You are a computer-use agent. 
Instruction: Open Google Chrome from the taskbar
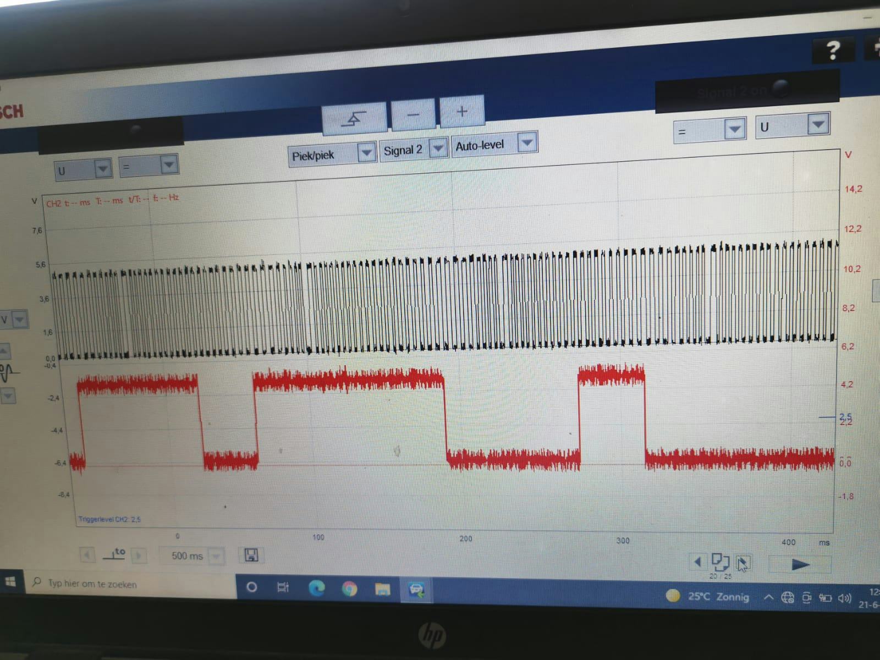point(349,589)
